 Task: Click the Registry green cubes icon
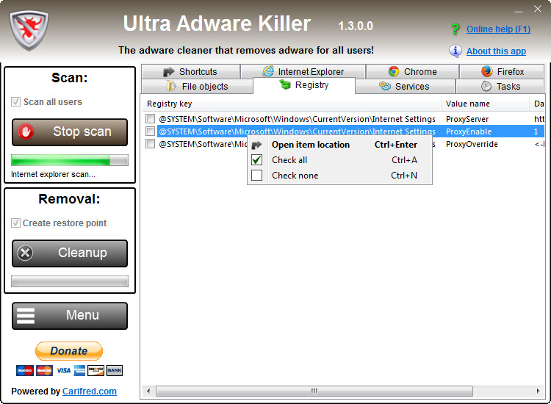(285, 84)
